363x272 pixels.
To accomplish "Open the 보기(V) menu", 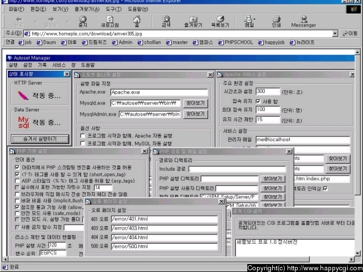I will [x=61, y=9].
